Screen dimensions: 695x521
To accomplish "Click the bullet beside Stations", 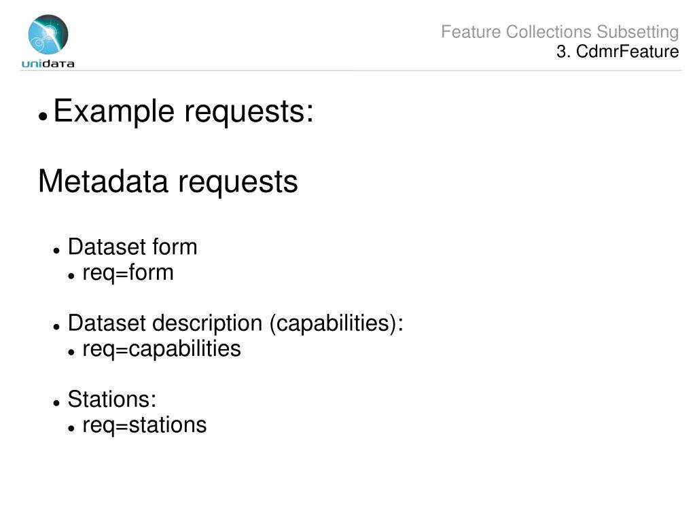I will [56, 403].
